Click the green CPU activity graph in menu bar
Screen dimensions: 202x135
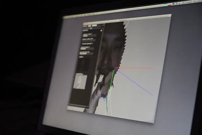point(166,5)
